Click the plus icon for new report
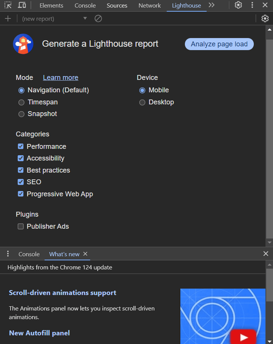Image resolution: width=273 pixels, height=344 pixels. click(x=8, y=18)
